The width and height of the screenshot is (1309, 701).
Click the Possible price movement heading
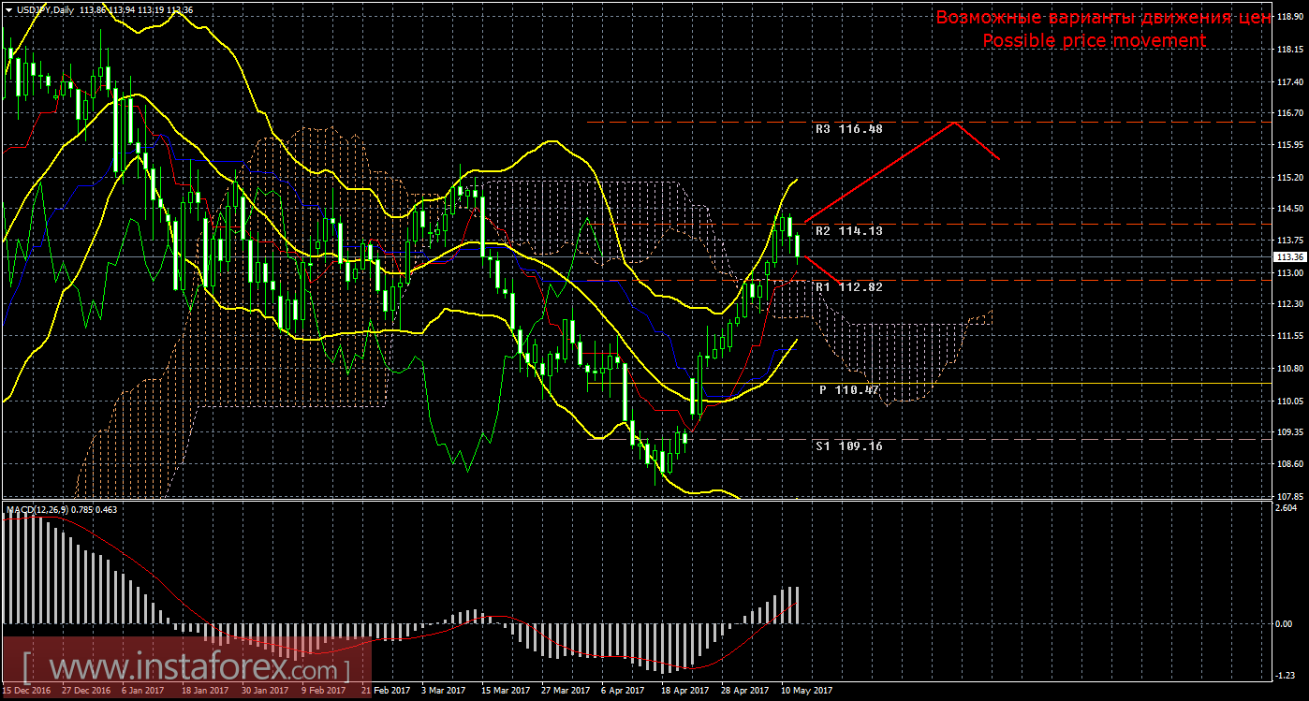[1094, 40]
